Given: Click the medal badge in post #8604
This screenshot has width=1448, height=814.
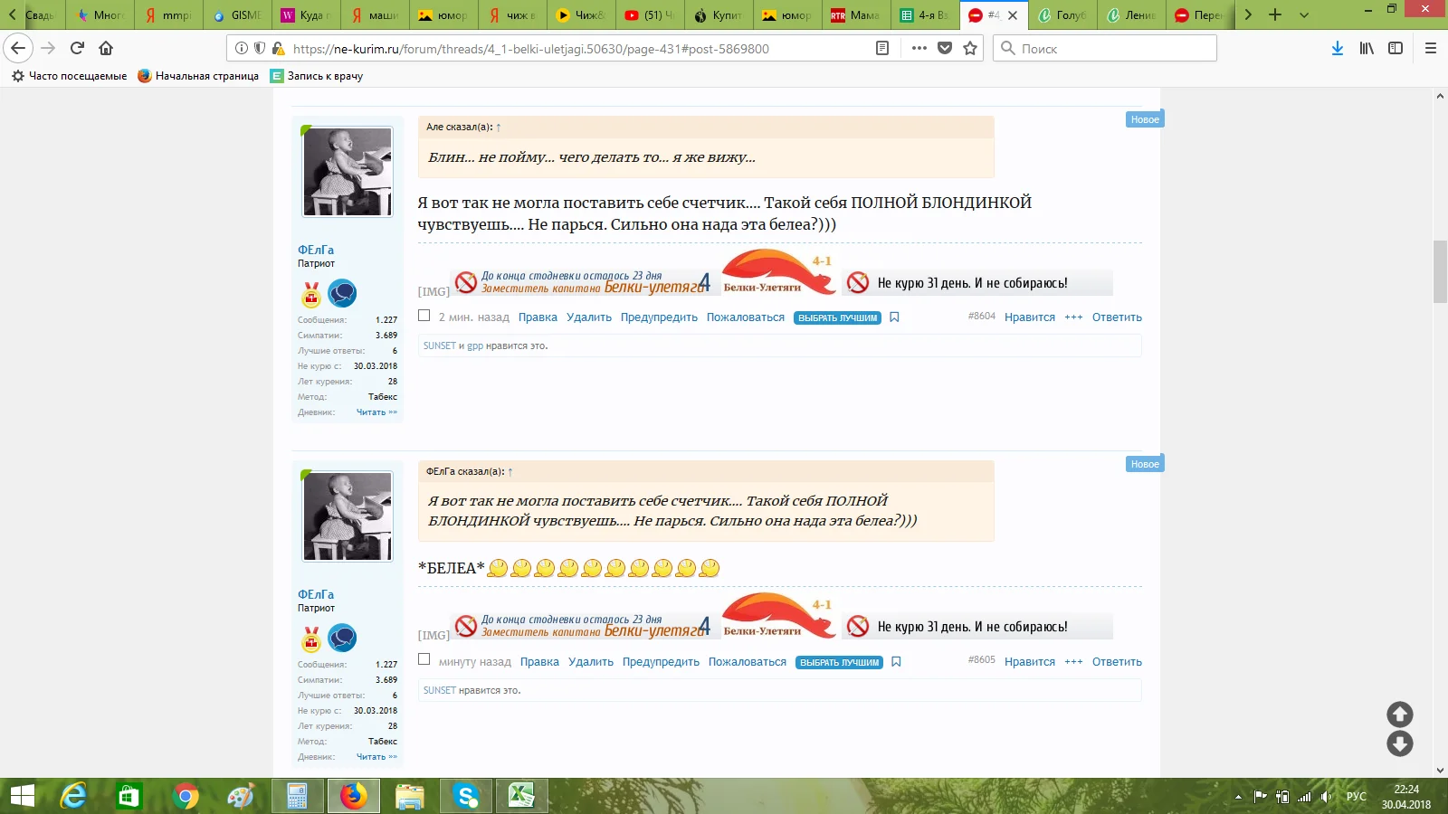Looking at the screenshot, I should 311,294.
